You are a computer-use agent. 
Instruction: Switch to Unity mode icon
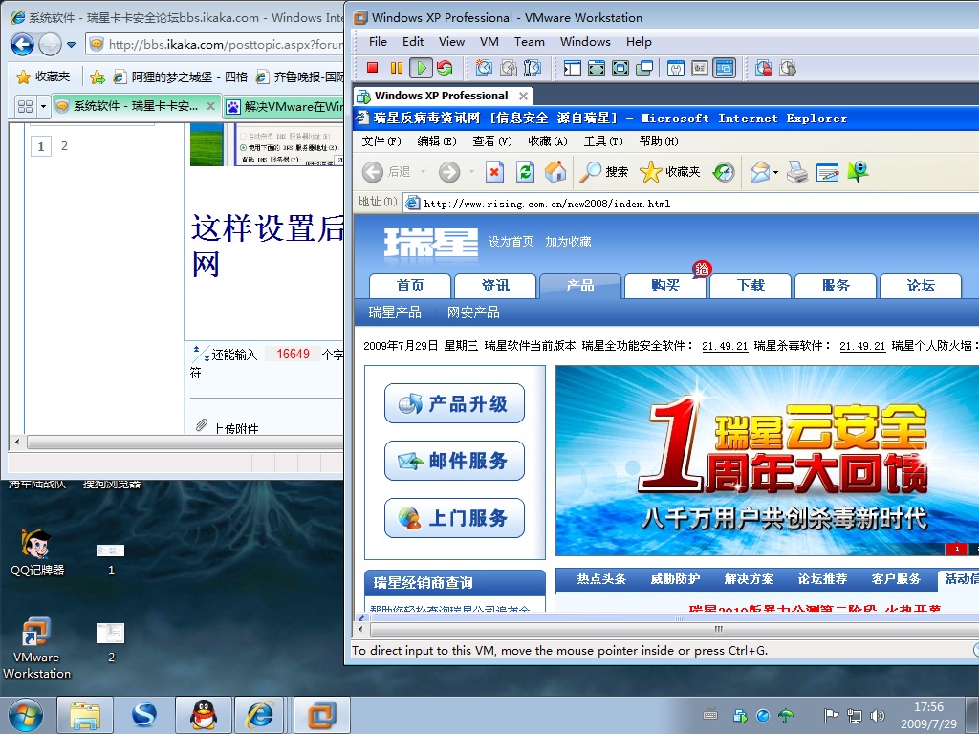tap(643, 68)
